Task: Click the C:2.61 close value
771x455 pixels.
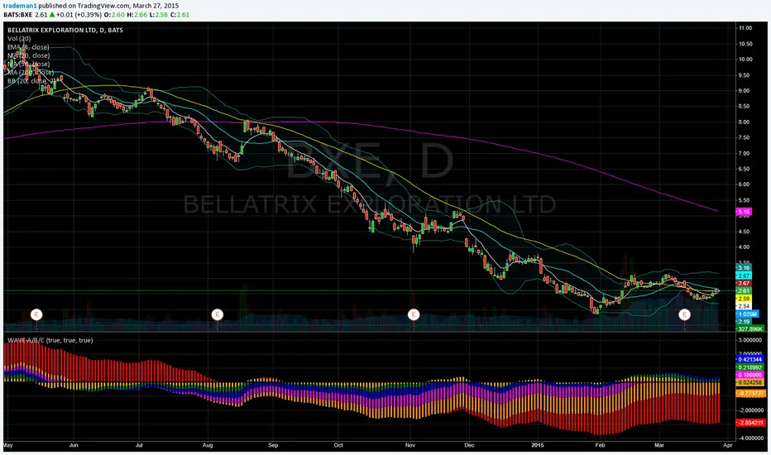Action: pyautogui.click(x=180, y=15)
